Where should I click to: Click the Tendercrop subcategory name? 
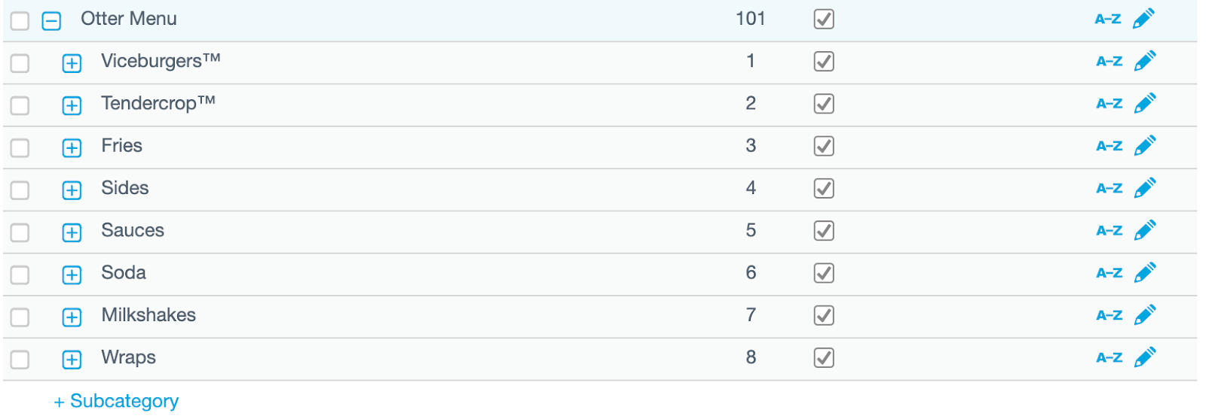click(x=158, y=103)
